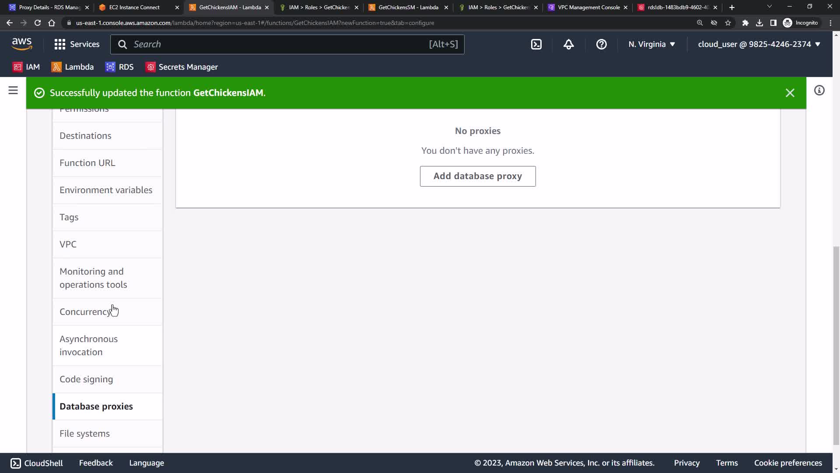Open the notifications bell
840x473 pixels.
[568, 44]
